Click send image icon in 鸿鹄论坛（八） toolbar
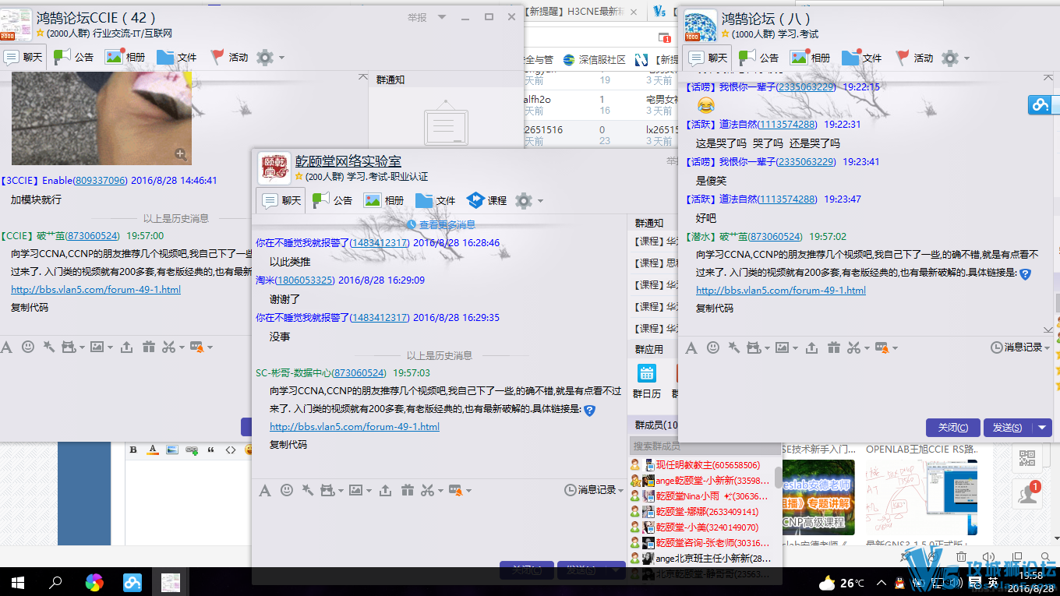The height and width of the screenshot is (596, 1060). pyautogui.click(x=782, y=347)
